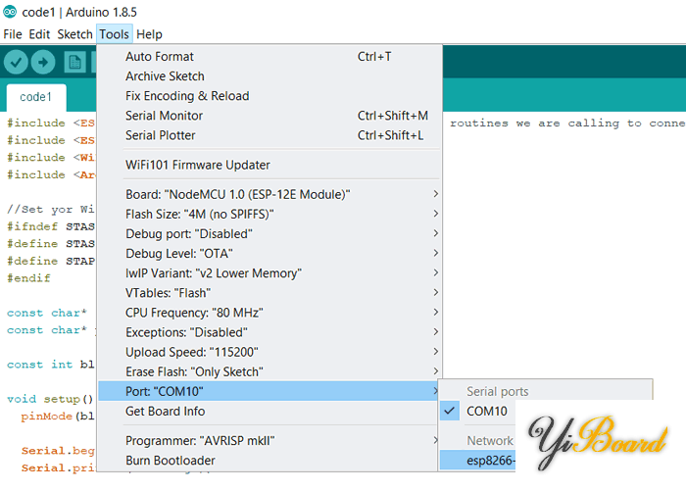Image resolution: width=686 pixels, height=491 pixels.
Task: Click the 'const int bl' code line
Action: coord(50,365)
